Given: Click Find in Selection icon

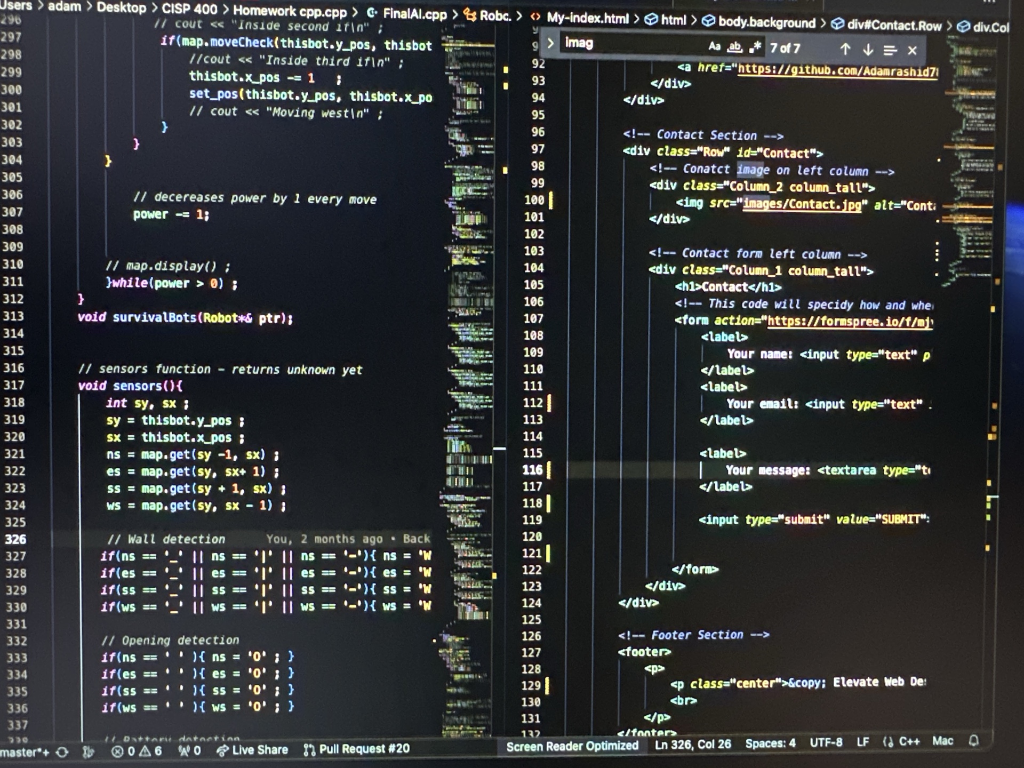Looking at the screenshot, I should (x=890, y=50).
